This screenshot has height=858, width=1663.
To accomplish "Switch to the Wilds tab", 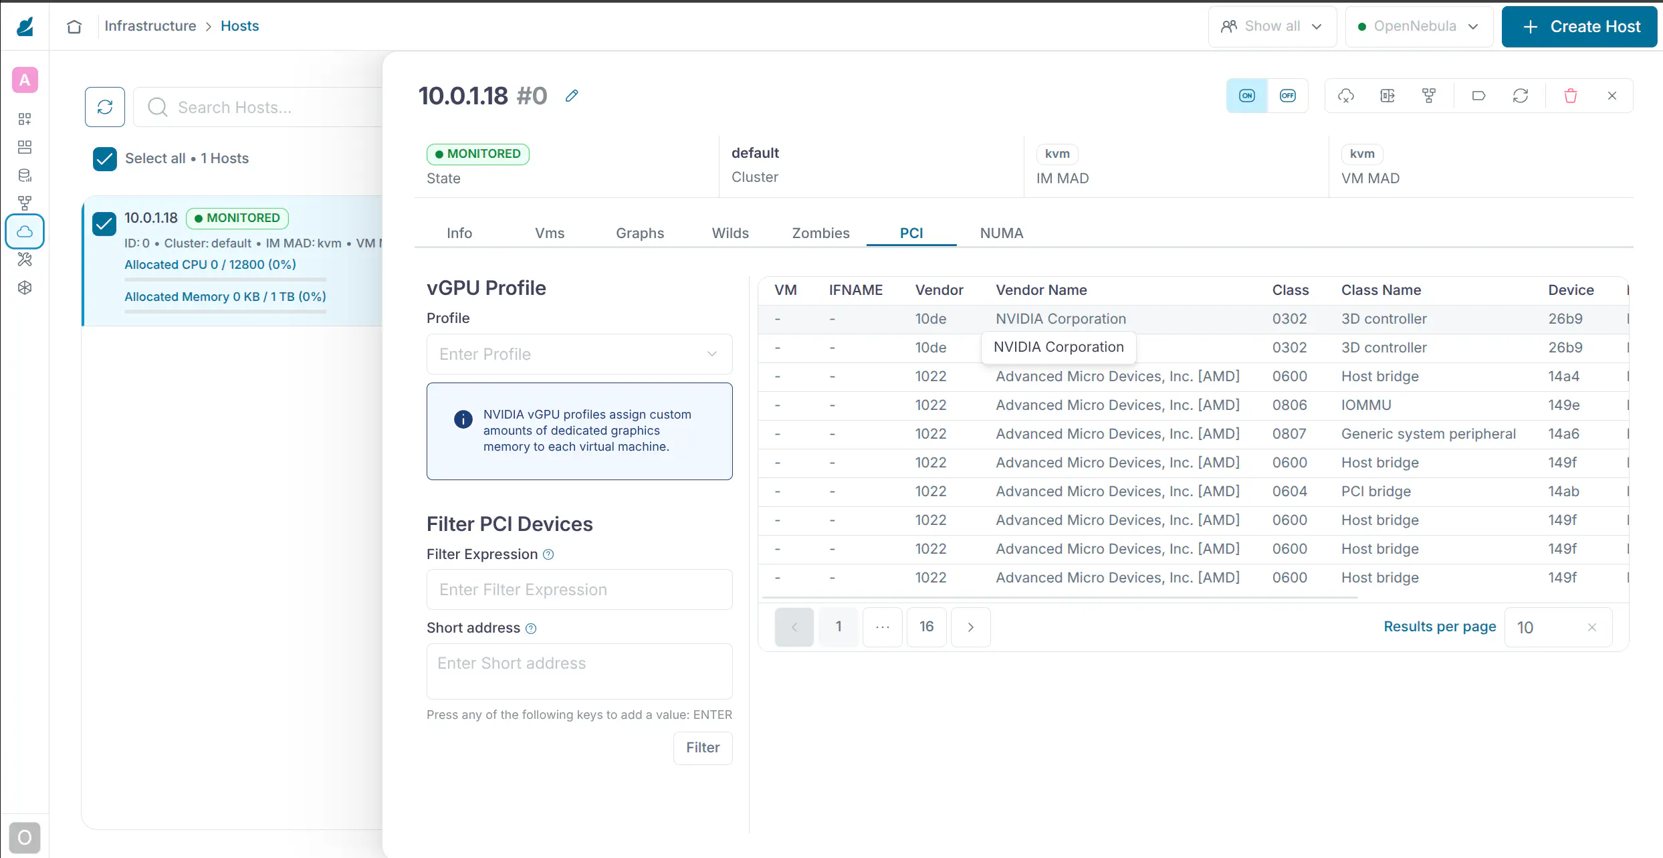I will pos(730,233).
